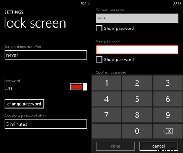Open 'Require a password after' 5 minutes dropdown
Viewport: 183px width, 153px height.
tap(46, 124)
